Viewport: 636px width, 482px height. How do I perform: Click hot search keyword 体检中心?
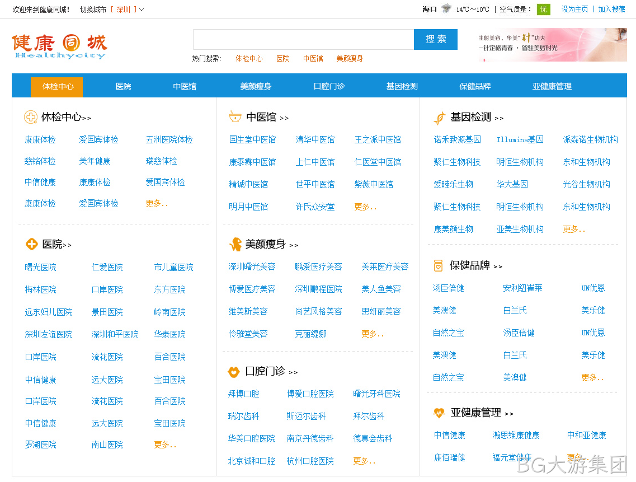[249, 58]
